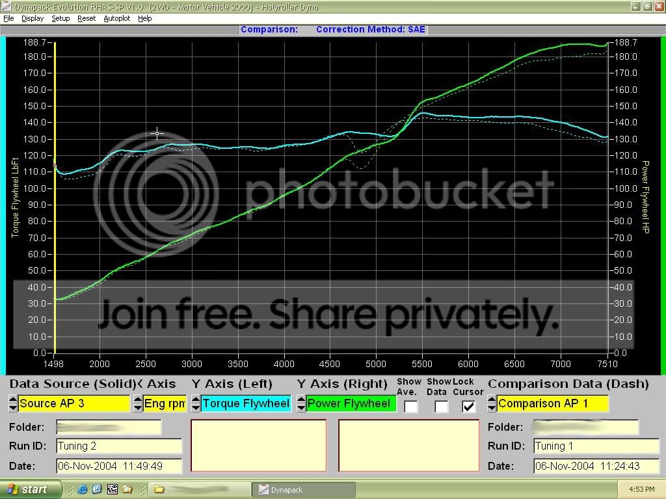666x499 pixels.
Task: Click the Comparison Data stepper arrows
Action: click(x=492, y=403)
